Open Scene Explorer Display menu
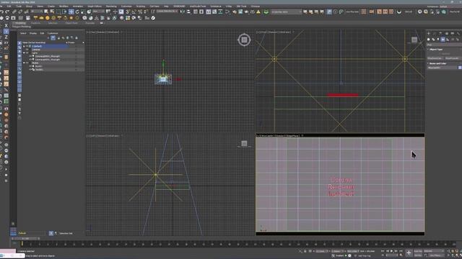The height and width of the screenshot is (259, 462). point(33,33)
